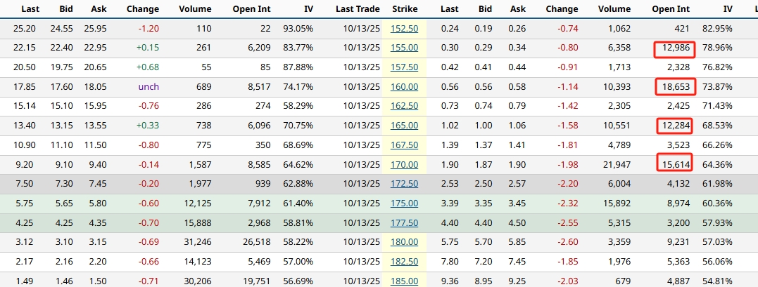Select the boxed 18,653 open interest cell
Screen dimensions: 758x287
coord(674,86)
